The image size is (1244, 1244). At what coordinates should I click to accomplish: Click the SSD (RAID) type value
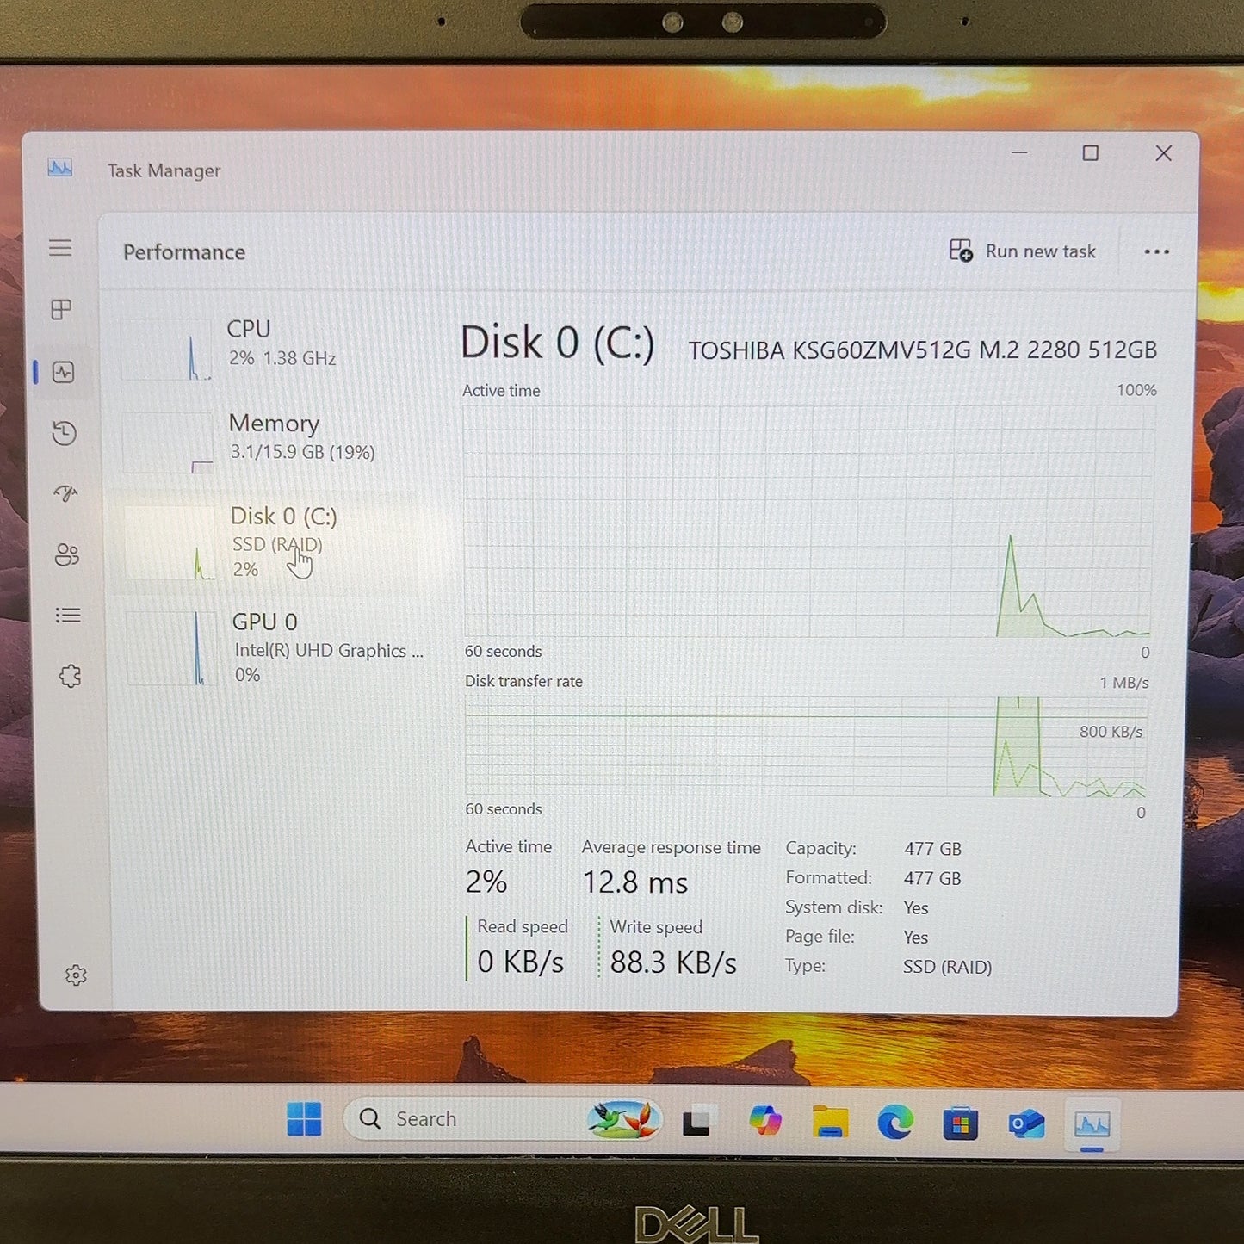coord(947,967)
